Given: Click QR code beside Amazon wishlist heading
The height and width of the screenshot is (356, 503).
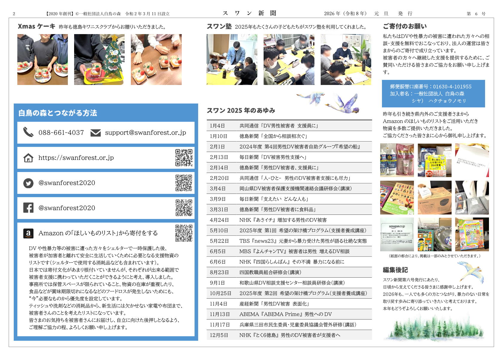Looking at the screenshot, I should [x=184, y=233].
